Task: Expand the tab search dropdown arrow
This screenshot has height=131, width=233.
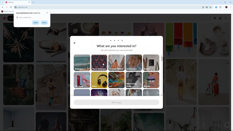Action: point(2,2)
